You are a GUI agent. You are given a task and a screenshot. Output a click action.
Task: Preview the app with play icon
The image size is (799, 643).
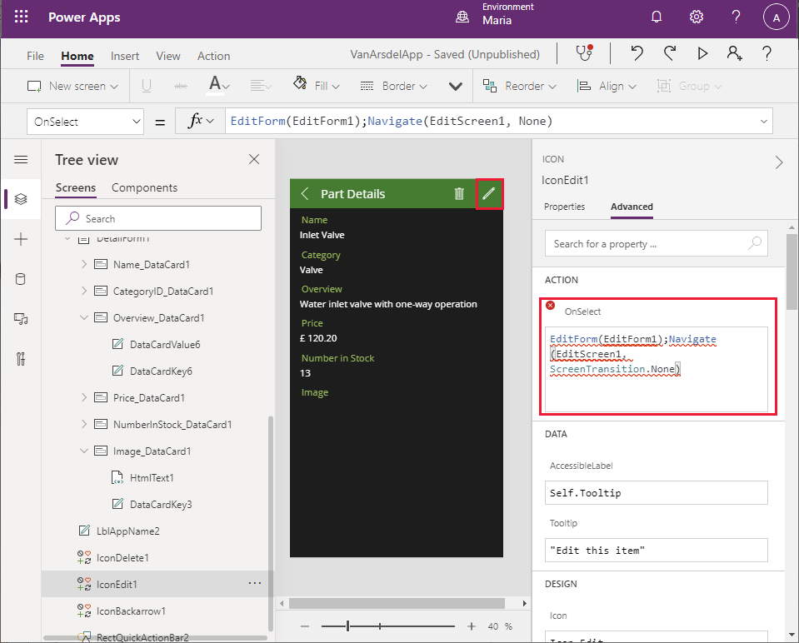tap(702, 54)
